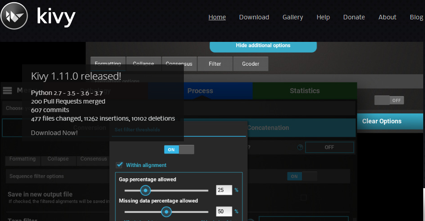
Task: Toggle the ON switch in filter popup
Action: point(179,149)
